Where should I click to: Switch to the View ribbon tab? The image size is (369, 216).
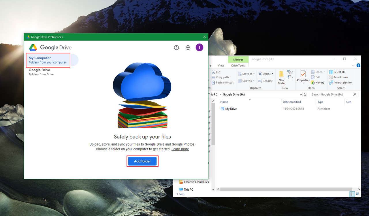tap(221, 65)
